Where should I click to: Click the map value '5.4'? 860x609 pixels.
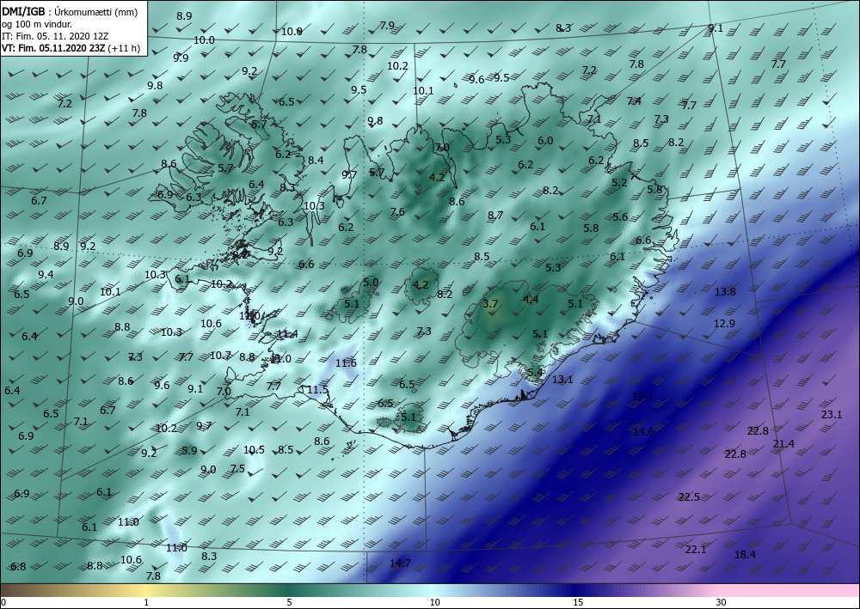tap(535, 373)
